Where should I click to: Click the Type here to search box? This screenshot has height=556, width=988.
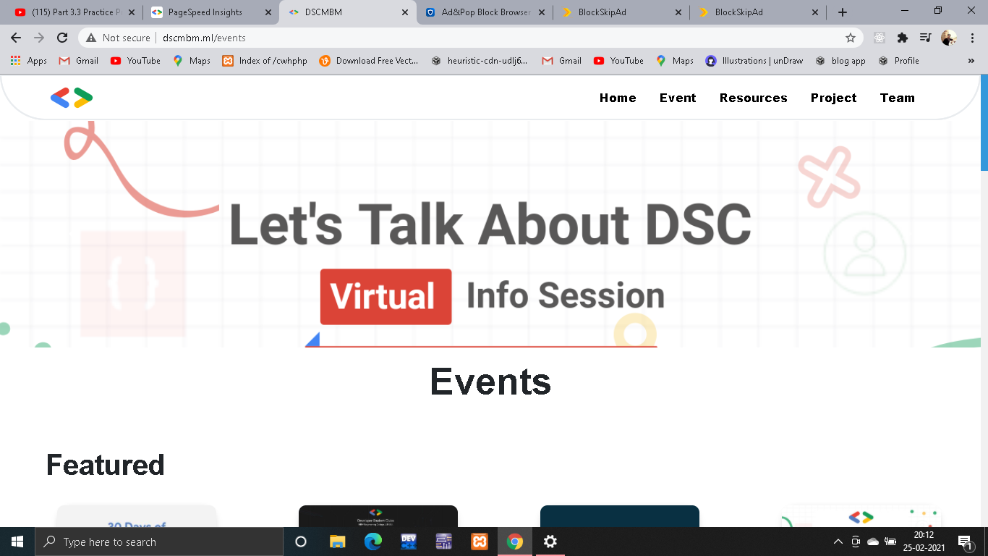pos(159,542)
